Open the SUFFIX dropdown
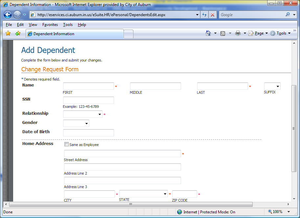The height and width of the screenshot is (218, 300). pyautogui.click(x=272, y=86)
